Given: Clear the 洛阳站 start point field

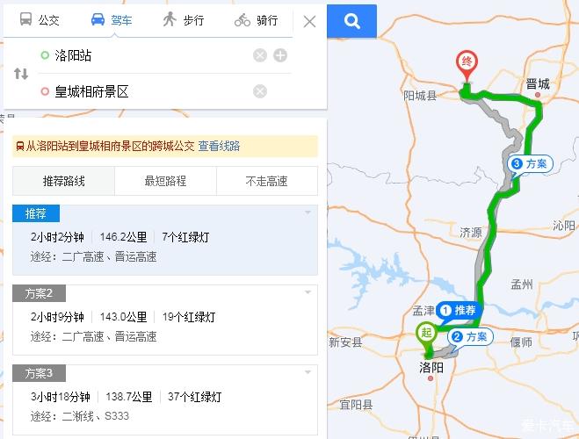Looking at the screenshot, I should click(260, 55).
